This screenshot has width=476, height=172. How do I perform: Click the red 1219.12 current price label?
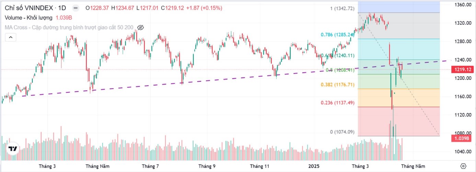coord(463,70)
